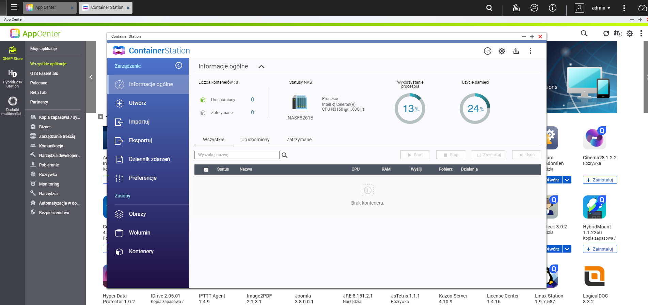Open Bezpieczeństwo category

pos(50,213)
